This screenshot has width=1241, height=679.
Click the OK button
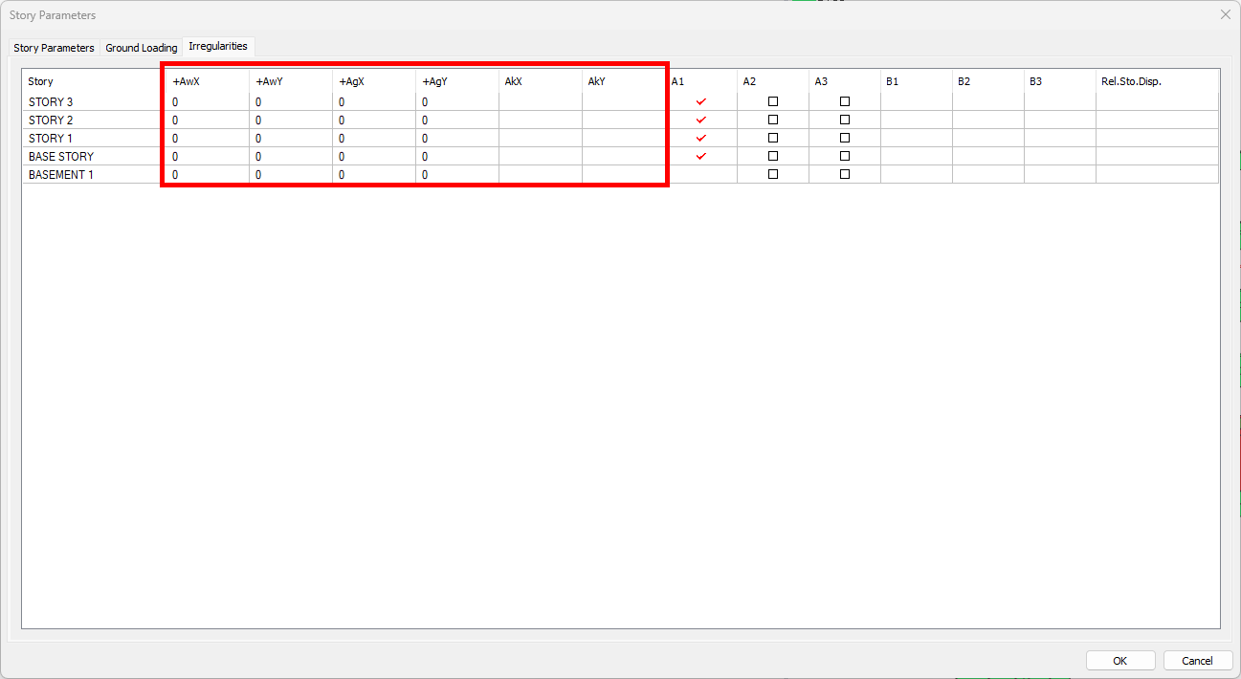[x=1120, y=661]
